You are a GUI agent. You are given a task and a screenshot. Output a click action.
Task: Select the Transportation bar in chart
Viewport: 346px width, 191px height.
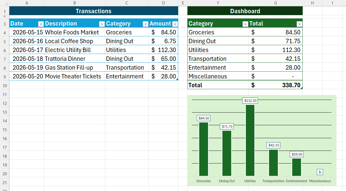tap(273, 163)
